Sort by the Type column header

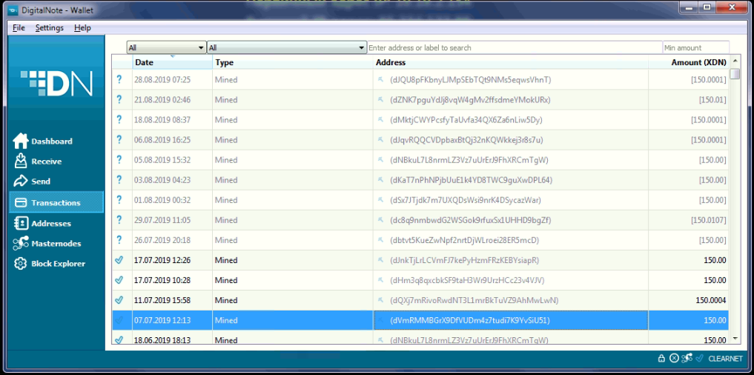293,62
